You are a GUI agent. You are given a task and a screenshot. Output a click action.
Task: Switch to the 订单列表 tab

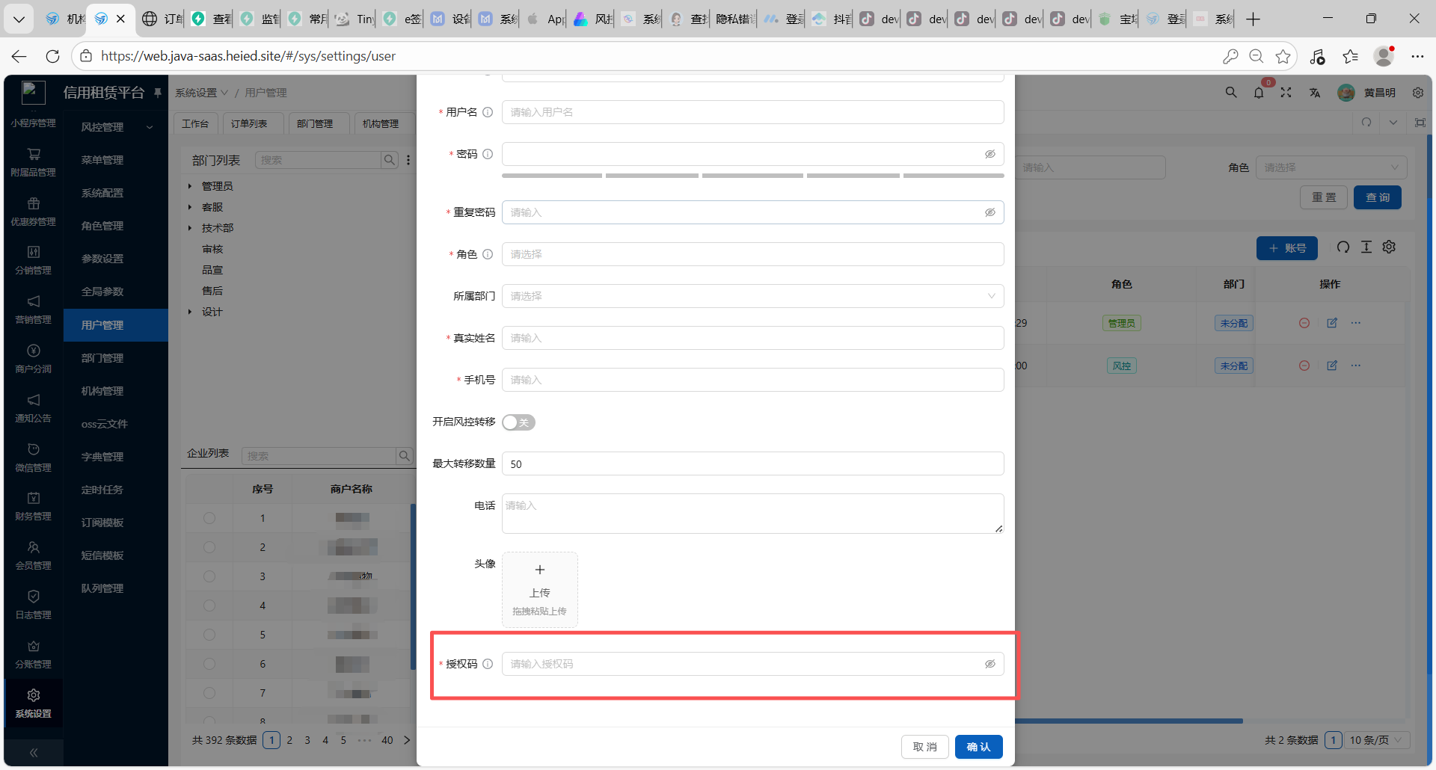[x=249, y=123]
